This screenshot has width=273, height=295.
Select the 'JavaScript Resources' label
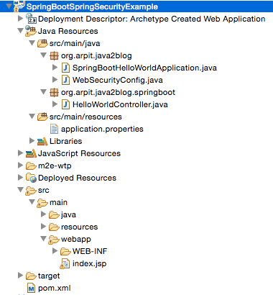pos(79,154)
